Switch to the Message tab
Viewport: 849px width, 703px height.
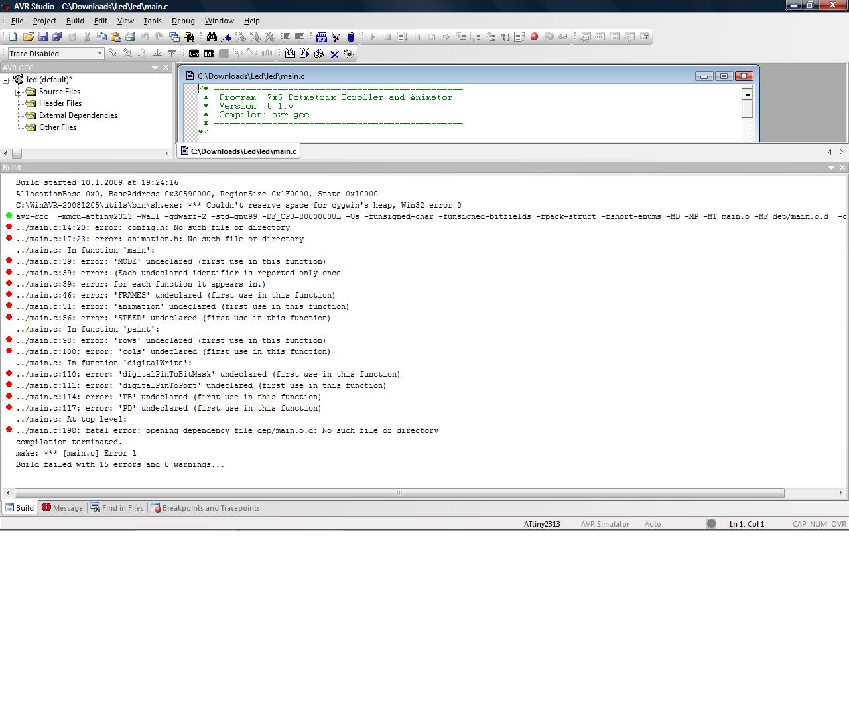(x=62, y=508)
